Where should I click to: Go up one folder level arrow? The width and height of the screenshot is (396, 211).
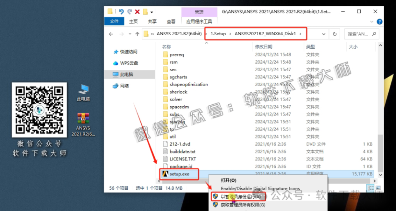pyautogui.click(x=137, y=34)
